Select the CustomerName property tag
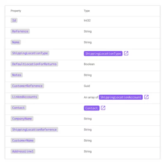Viewport: 165px width, 164px height. (x=23, y=141)
